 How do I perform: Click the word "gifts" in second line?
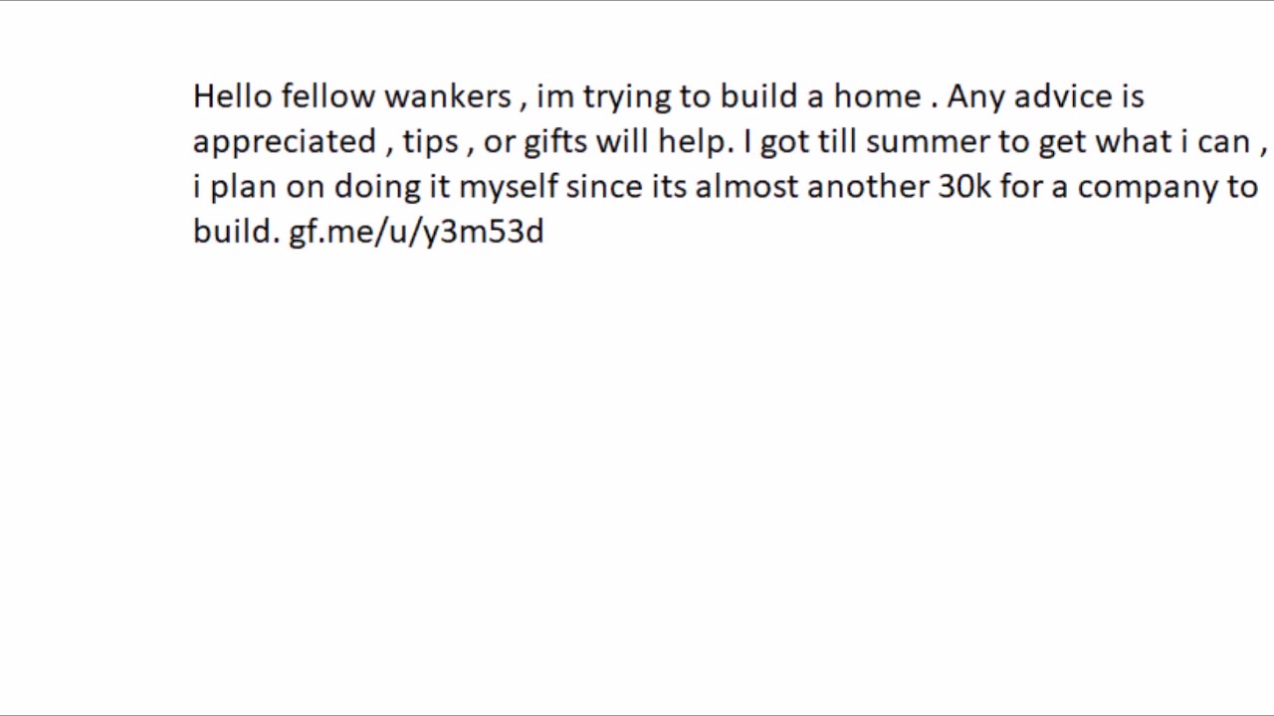555,142
